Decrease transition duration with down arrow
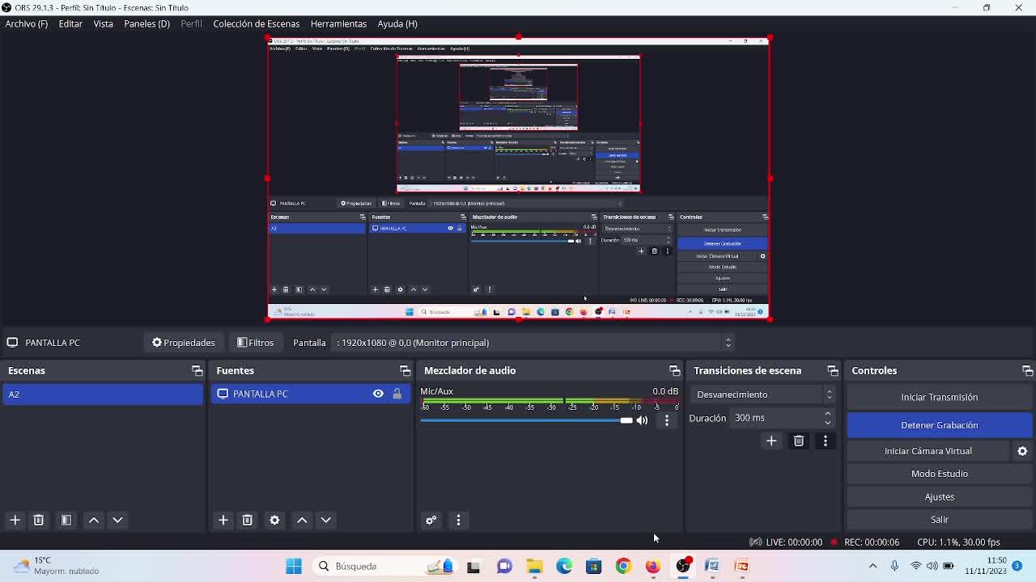The height and width of the screenshot is (582, 1036). 827,422
